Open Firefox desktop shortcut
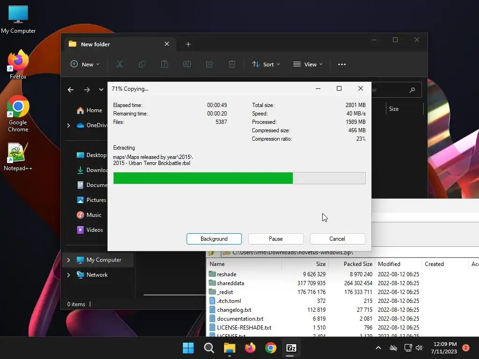The width and height of the screenshot is (479, 359). [18, 65]
